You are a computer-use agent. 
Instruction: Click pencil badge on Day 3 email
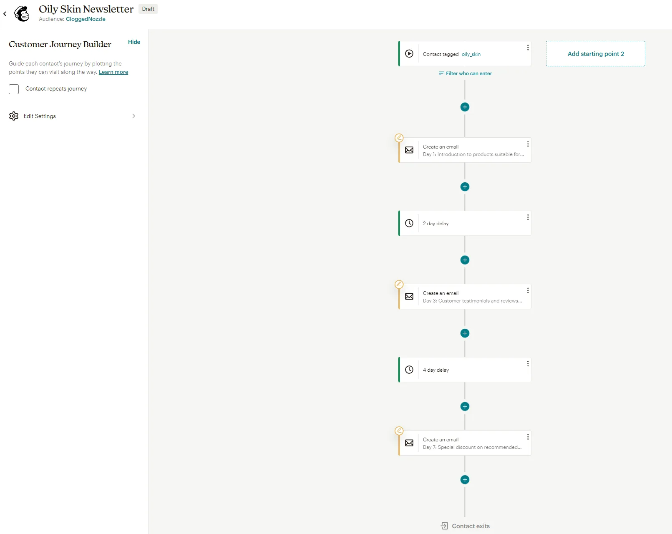(x=399, y=284)
